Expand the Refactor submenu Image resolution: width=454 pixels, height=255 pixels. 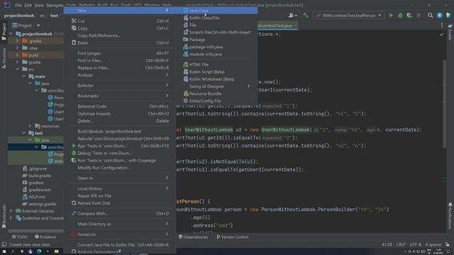coord(120,85)
